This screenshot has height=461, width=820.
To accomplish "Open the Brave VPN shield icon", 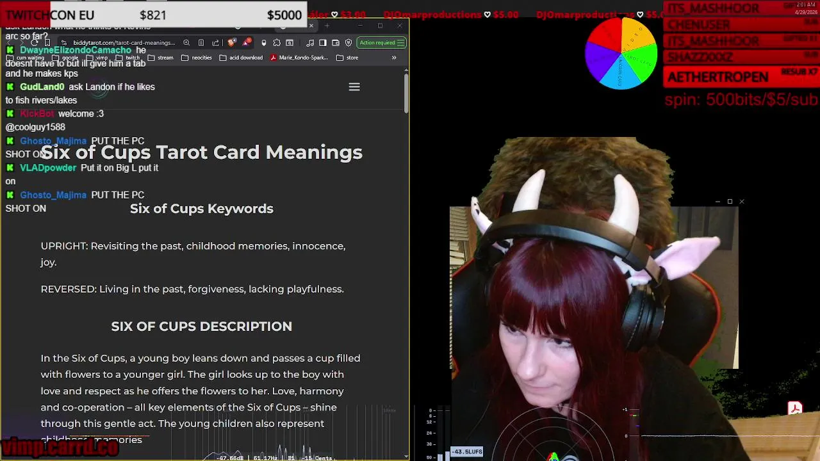I will point(348,43).
